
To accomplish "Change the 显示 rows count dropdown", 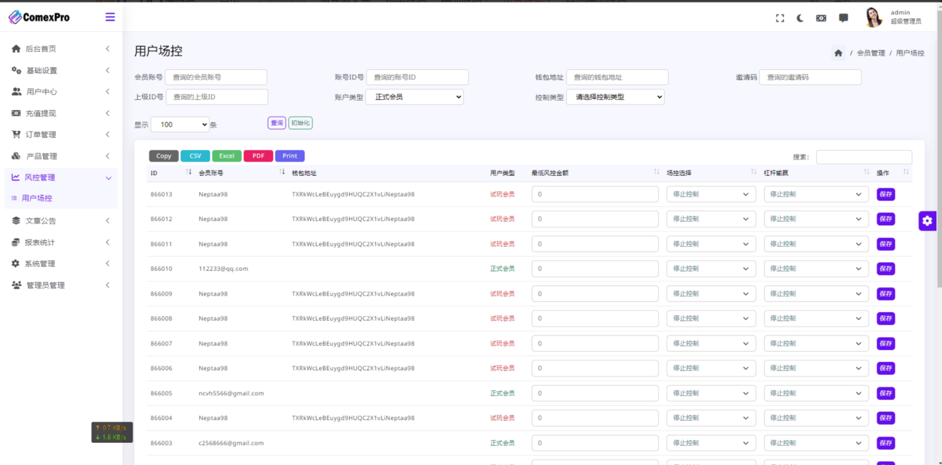I will (x=180, y=124).
